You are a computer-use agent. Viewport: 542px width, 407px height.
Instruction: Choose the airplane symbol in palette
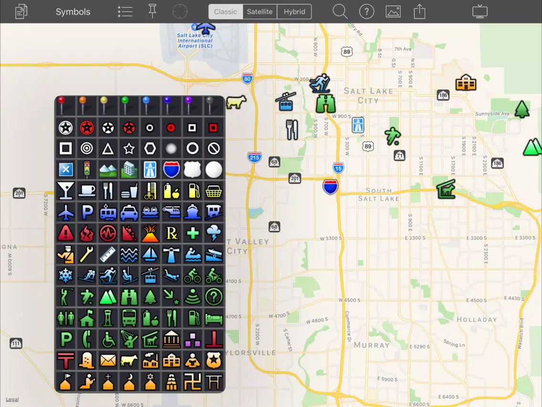66,212
